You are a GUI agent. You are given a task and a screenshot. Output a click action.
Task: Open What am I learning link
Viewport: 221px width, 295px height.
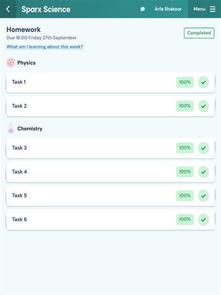[x=45, y=47]
